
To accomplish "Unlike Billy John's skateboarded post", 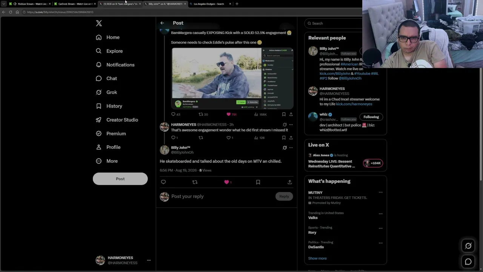I will [x=228, y=182].
